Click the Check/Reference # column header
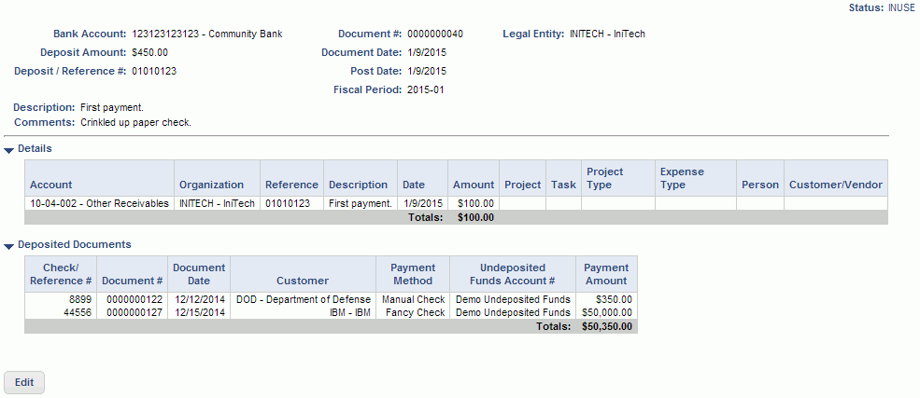The height and width of the screenshot is (398, 920). pos(61,274)
